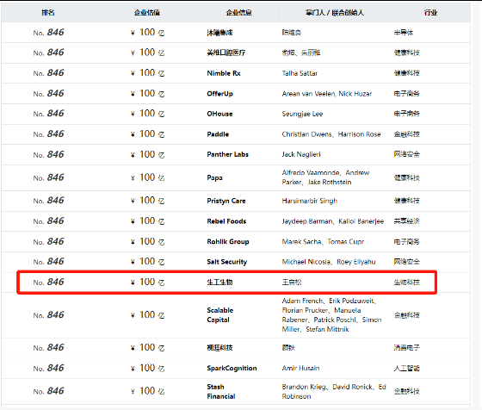Click founders cell starting with Adam French
This screenshot has width=482, height=410.
331,315
